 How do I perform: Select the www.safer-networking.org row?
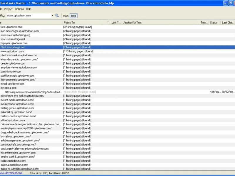coord(117,35)
